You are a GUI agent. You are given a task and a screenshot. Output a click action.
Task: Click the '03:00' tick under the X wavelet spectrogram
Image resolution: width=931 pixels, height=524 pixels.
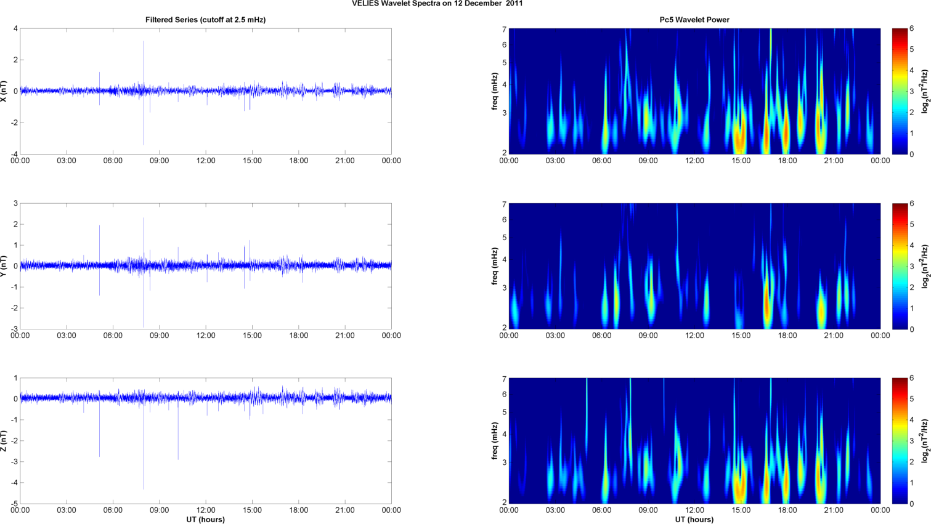[x=555, y=161]
